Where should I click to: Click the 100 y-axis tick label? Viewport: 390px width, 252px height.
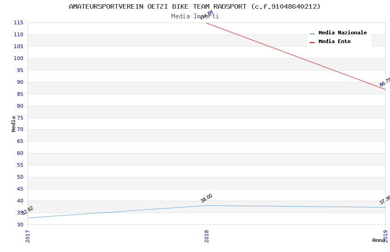tap(19, 58)
